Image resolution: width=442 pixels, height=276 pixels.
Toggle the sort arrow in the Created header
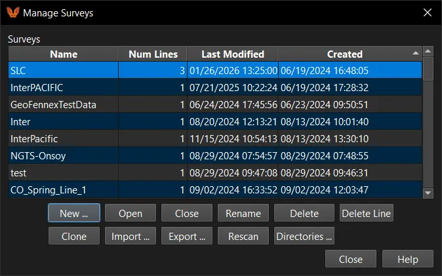point(415,53)
